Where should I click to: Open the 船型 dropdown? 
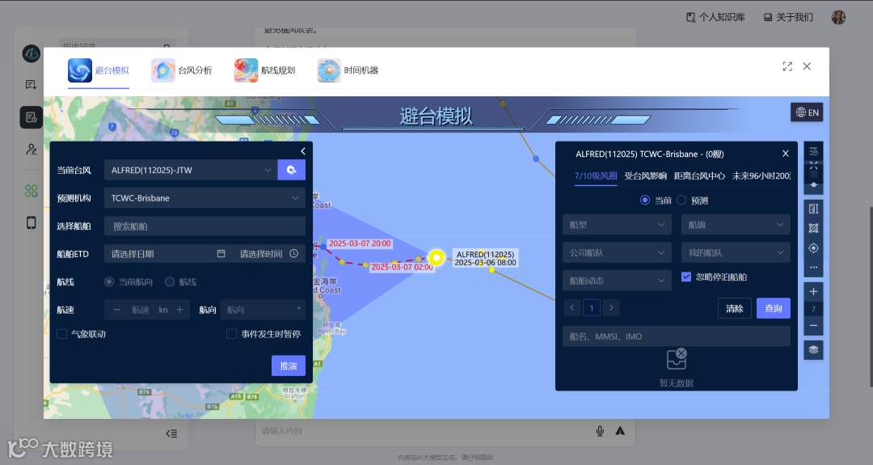[617, 225]
